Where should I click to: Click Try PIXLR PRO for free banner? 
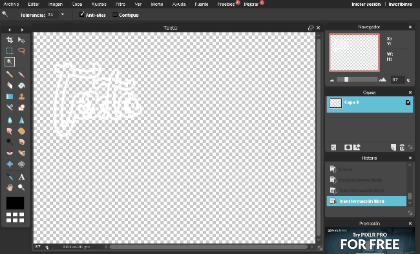click(370, 240)
